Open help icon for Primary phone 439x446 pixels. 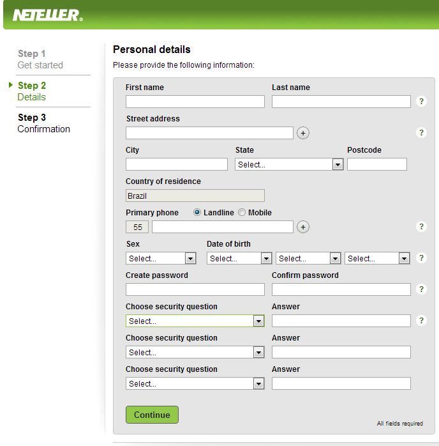tap(421, 226)
